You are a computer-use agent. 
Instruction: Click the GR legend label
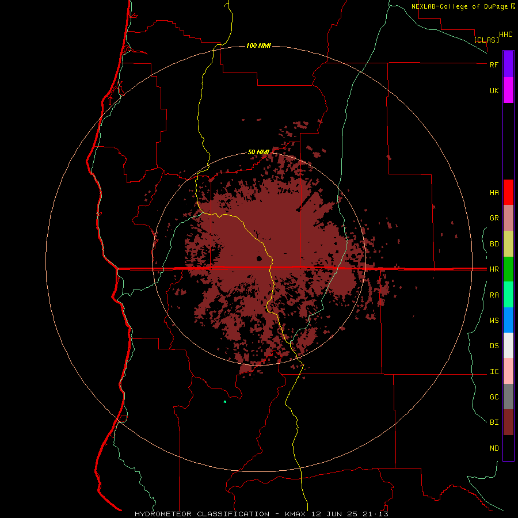494,218
